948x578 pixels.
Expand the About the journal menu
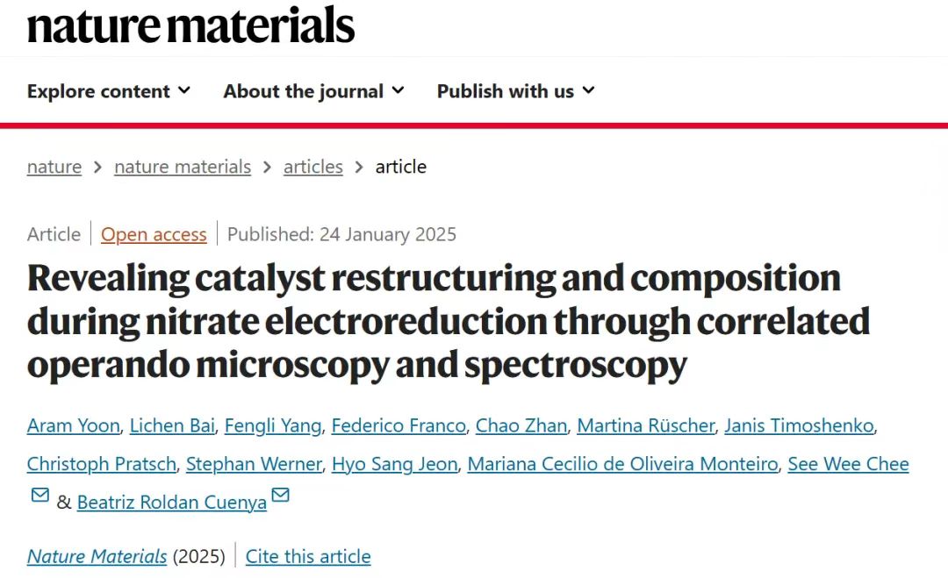313,91
